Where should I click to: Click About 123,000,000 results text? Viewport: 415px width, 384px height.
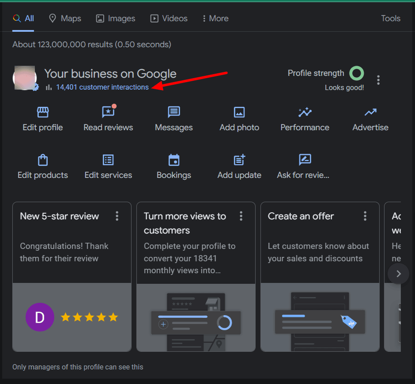(91, 45)
